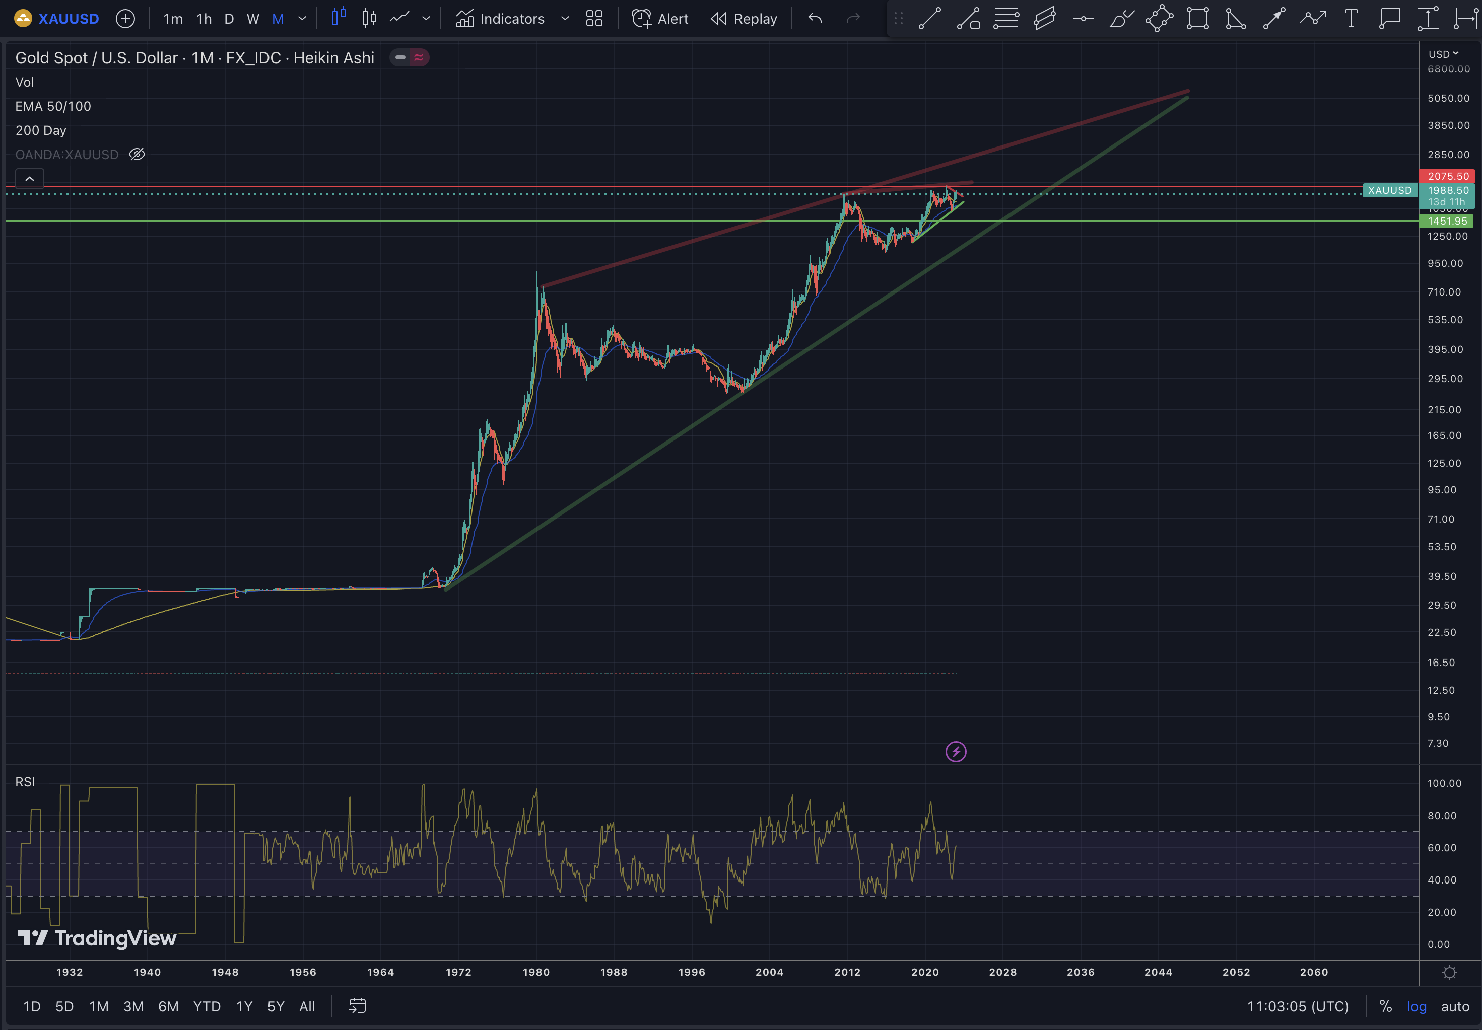The height and width of the screenshot is (1030, 1482).
Task: Select the Parallel Channel tool
Action: tap(1044, 19)
